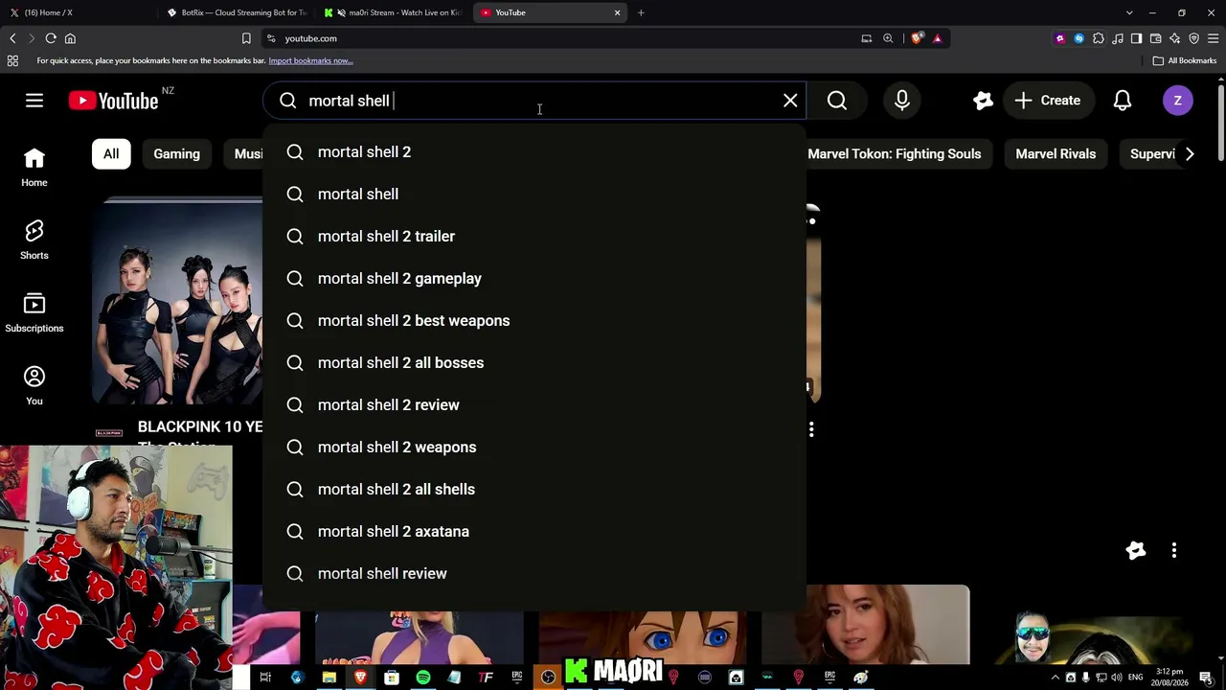This screenshot has height=690, width=1226.
Task: Open the tab search dropdown arrow
Action: [x=1129, y=12]
